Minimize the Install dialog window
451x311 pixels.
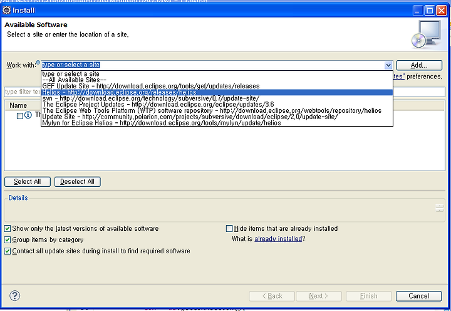point(418,11)
